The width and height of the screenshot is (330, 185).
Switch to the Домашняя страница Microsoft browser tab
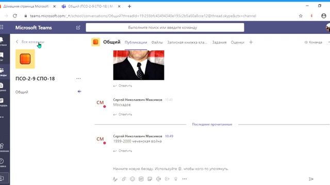26,7
